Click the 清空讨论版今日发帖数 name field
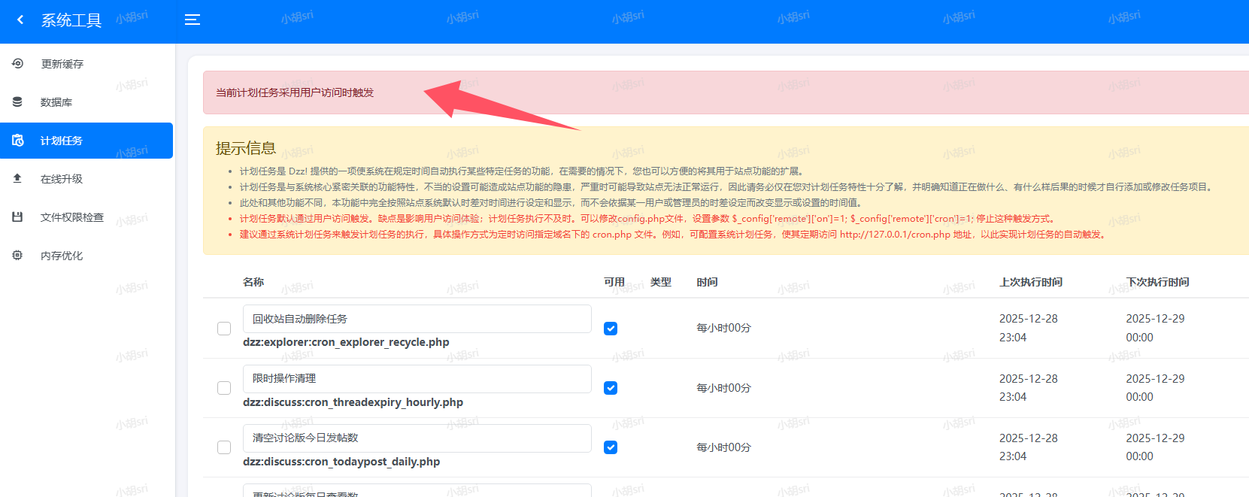Image resolution: width=1249 pixels, height=497 pixels. point(417,438)
